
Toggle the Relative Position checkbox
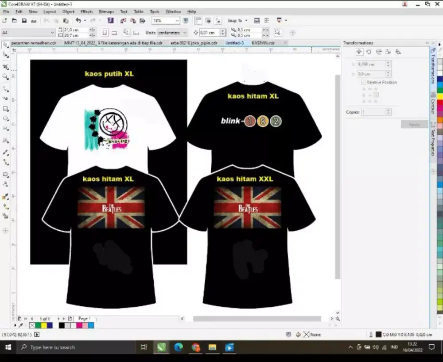click(x=364, y=82)
